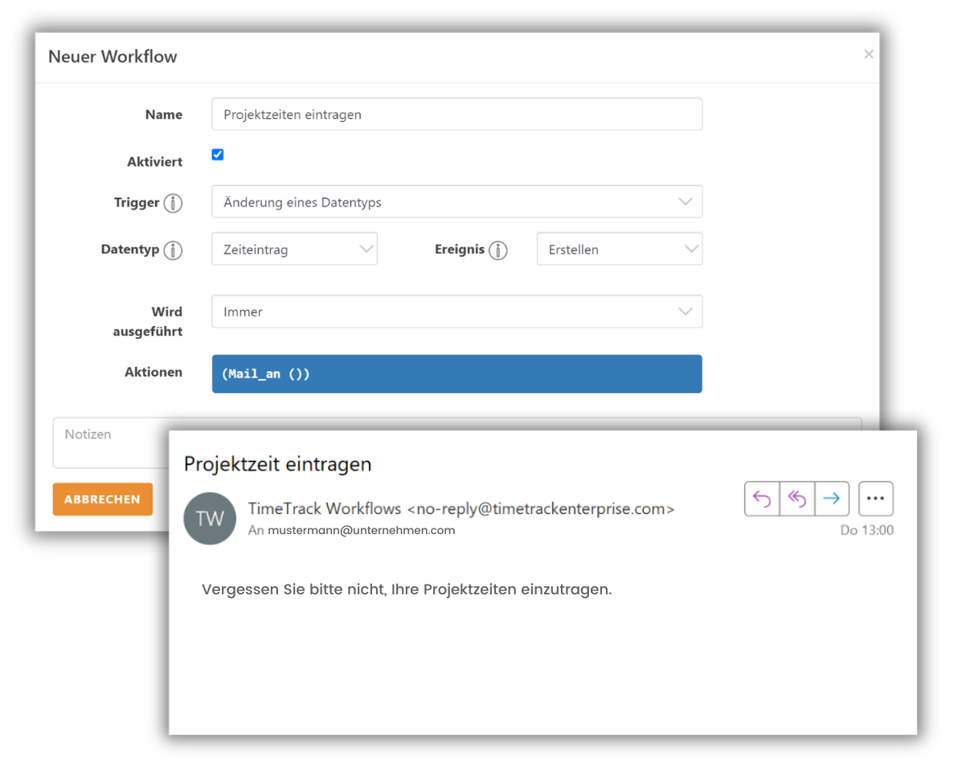Close the Neuer Workflow dialog

click(x=869, y=54)
